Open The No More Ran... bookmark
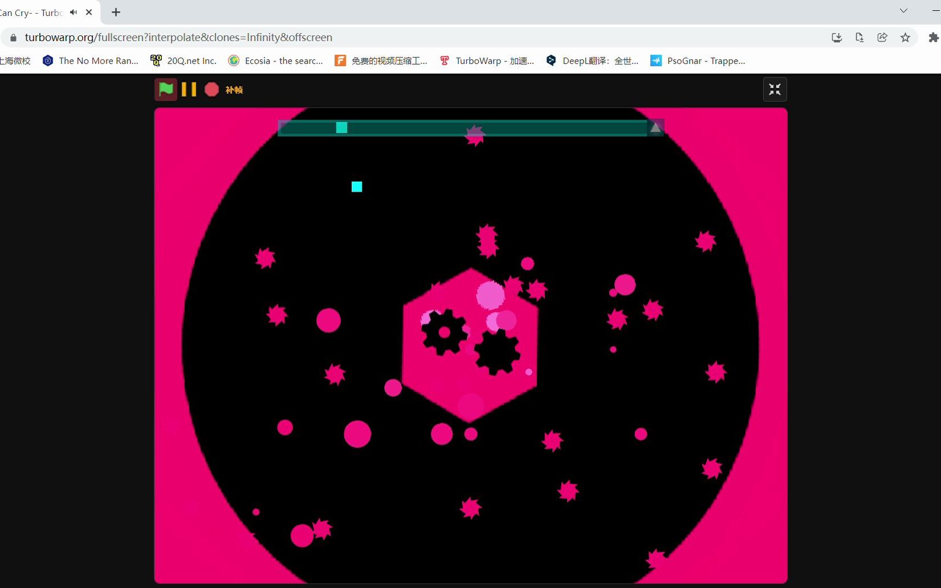Viewport: 941px width, 588px height. coord(91,60)
